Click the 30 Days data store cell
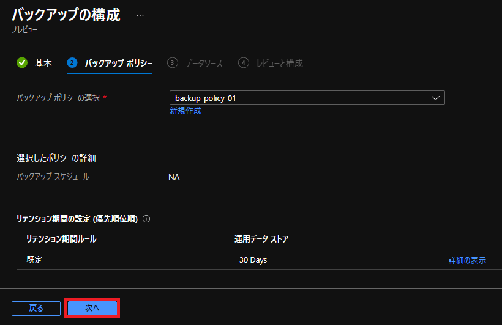This screenshot has width=502, height=325. pyautogui.click(x=253, y=260)
